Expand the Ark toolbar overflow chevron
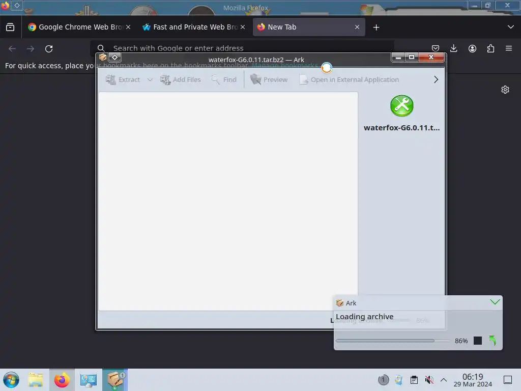Screen dimensions: 521x391 pyautogui.click(x=436, y=80)
